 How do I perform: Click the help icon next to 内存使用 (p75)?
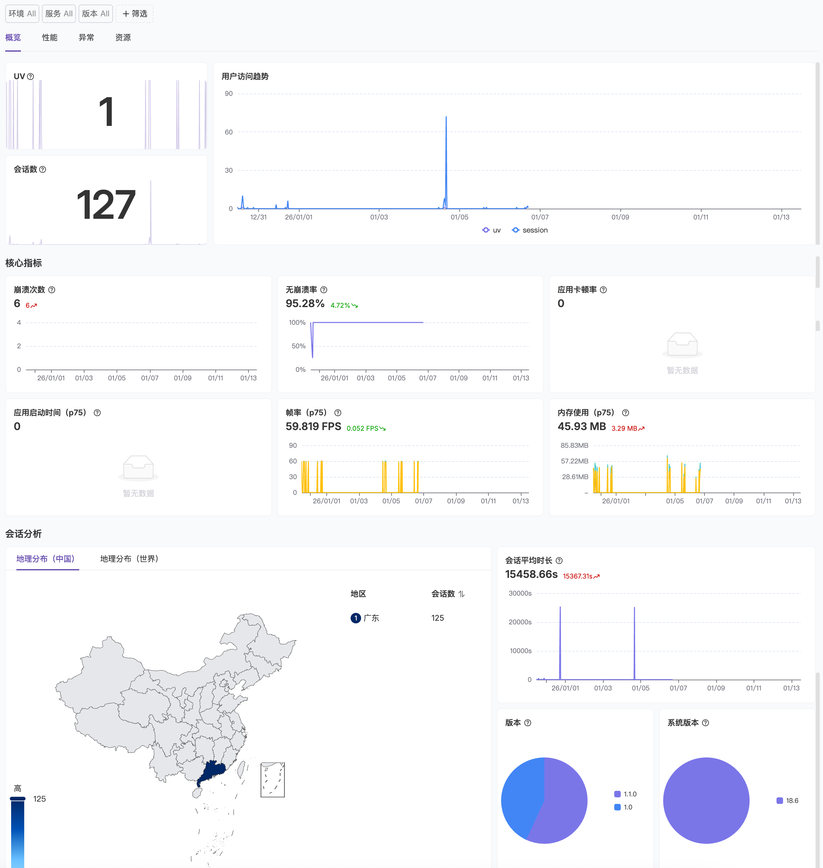[x=626, y=412]
